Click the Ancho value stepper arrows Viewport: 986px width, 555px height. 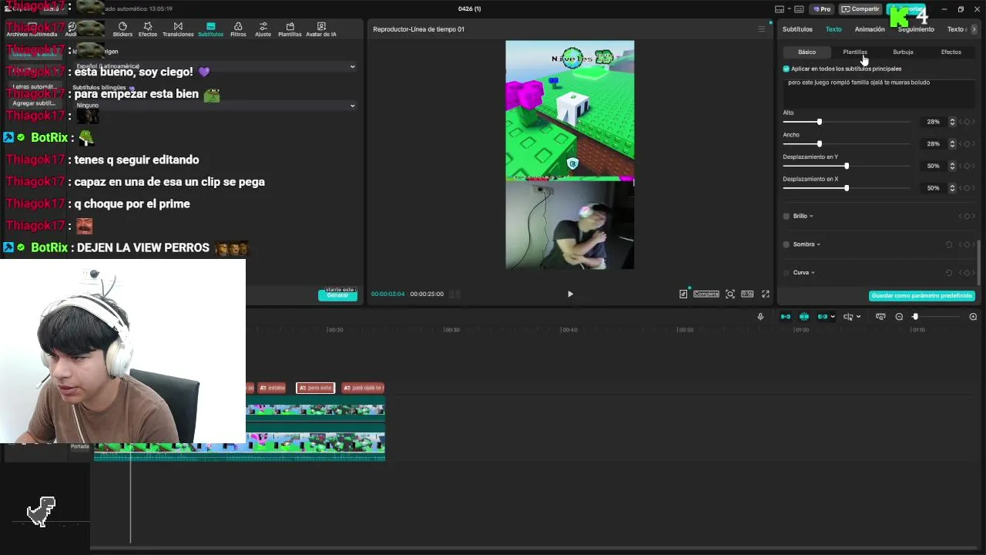[x=952, y=144]
